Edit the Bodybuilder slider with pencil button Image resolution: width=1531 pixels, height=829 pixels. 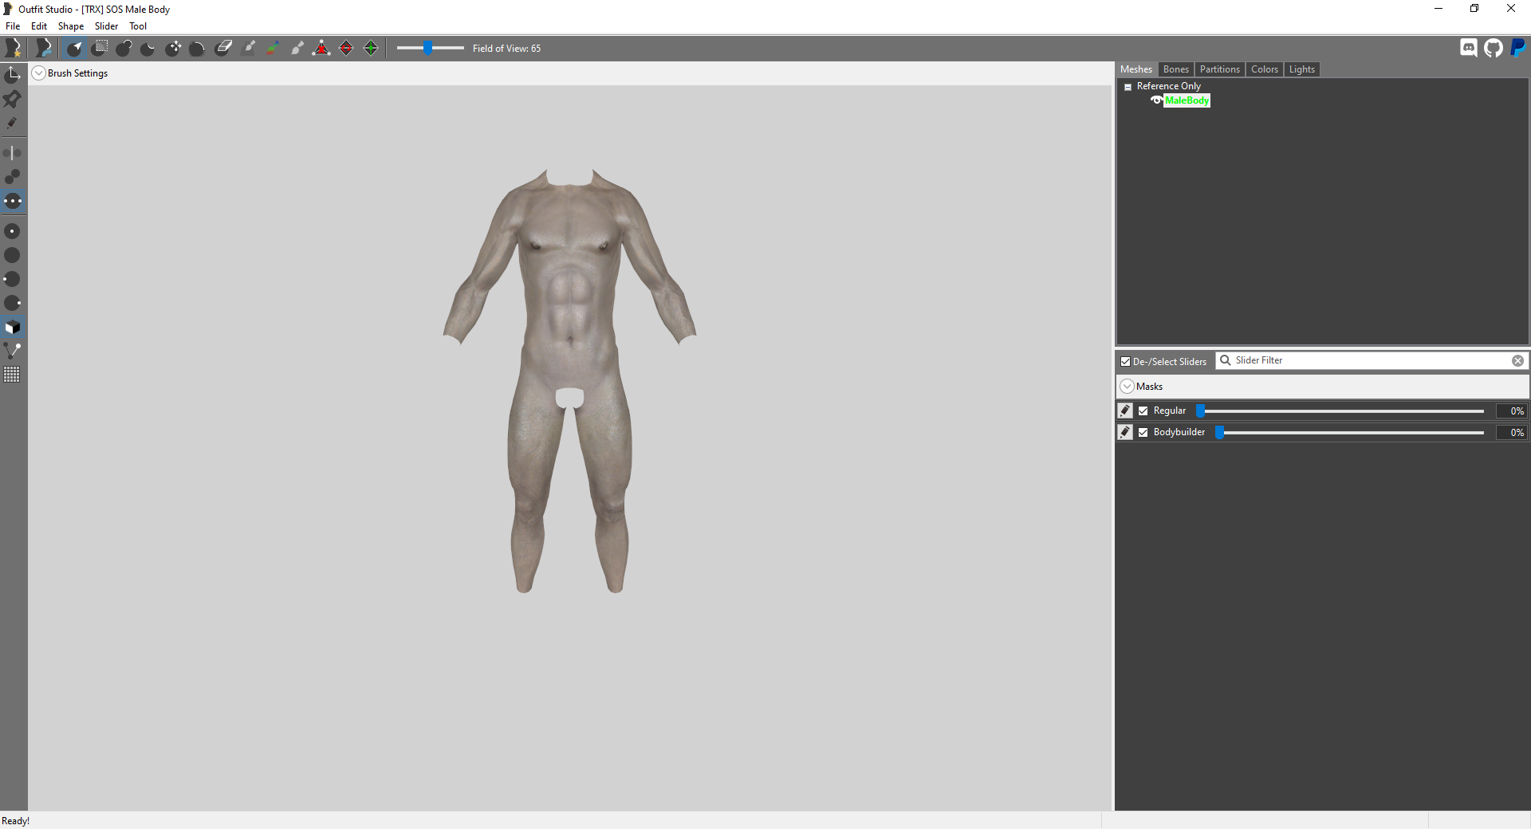point(1125,432)
